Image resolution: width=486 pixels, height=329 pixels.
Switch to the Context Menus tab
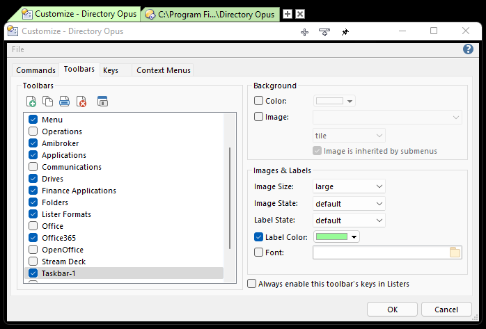(164, 70)
